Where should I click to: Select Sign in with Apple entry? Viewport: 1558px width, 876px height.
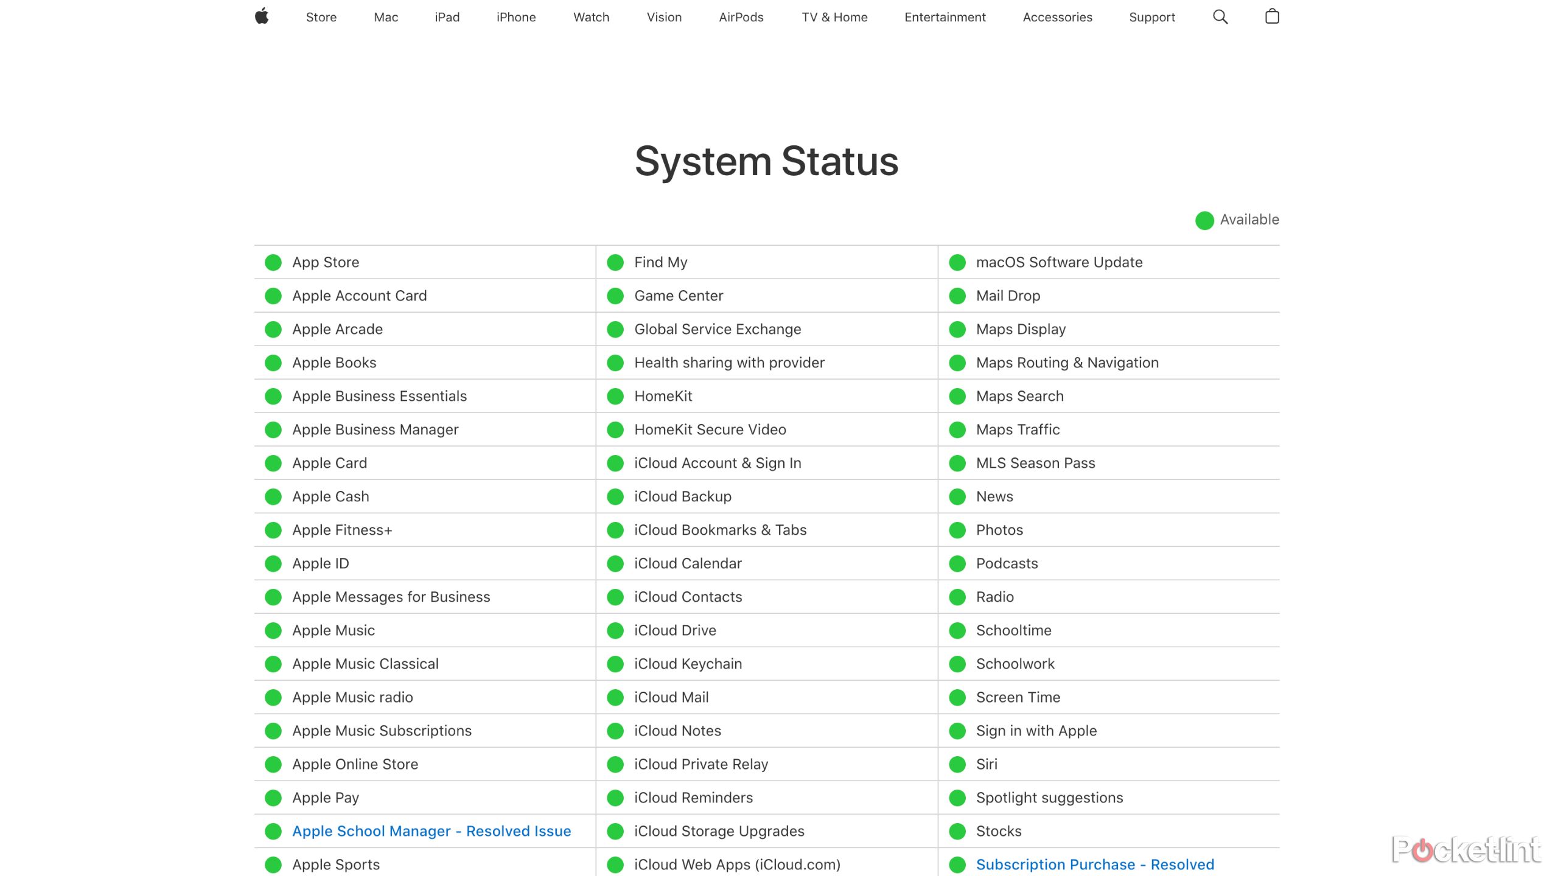[x=1109, y=731]
